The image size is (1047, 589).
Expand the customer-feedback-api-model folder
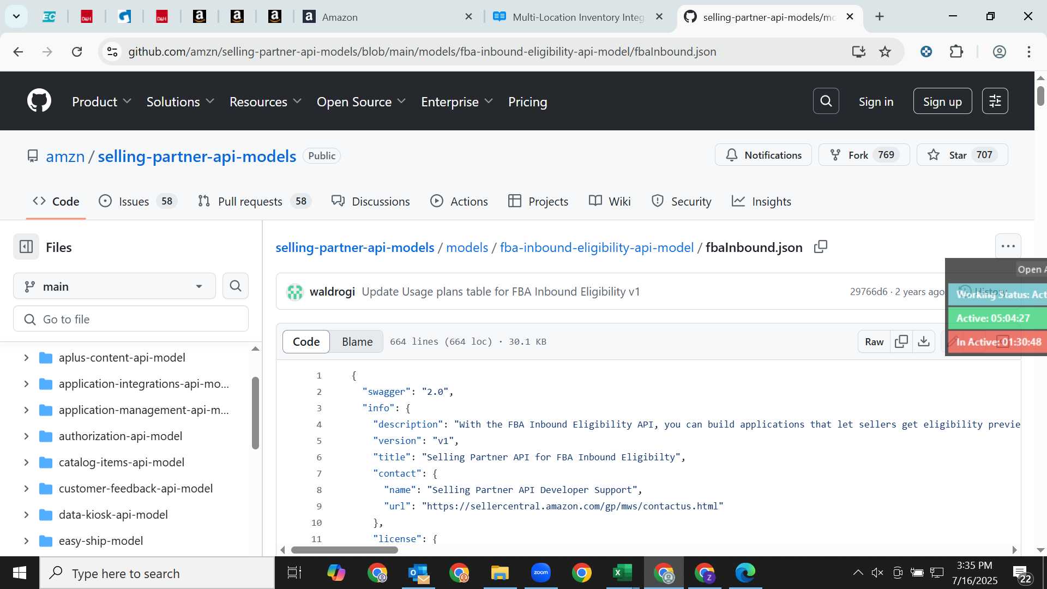point(26,489)
